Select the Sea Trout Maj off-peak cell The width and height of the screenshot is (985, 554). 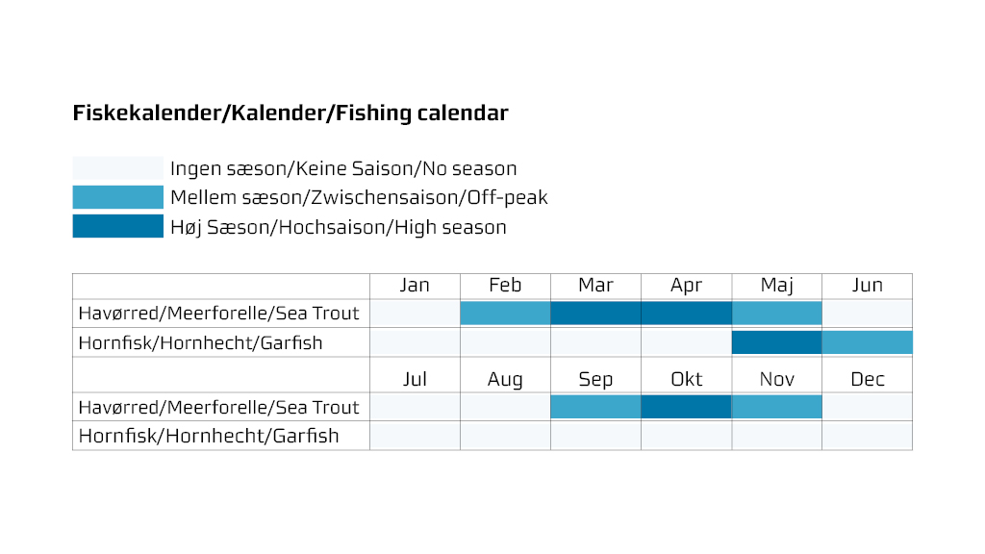(x=777, y=313)
